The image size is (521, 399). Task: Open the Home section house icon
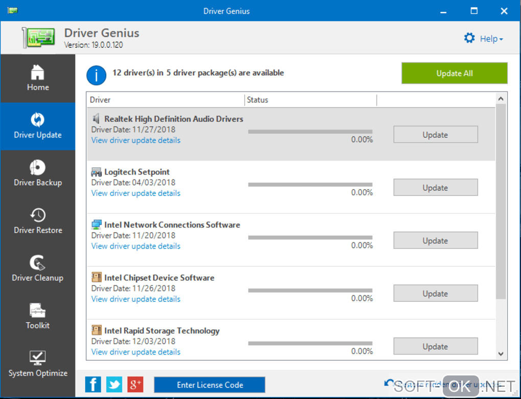tap(38, 72)
